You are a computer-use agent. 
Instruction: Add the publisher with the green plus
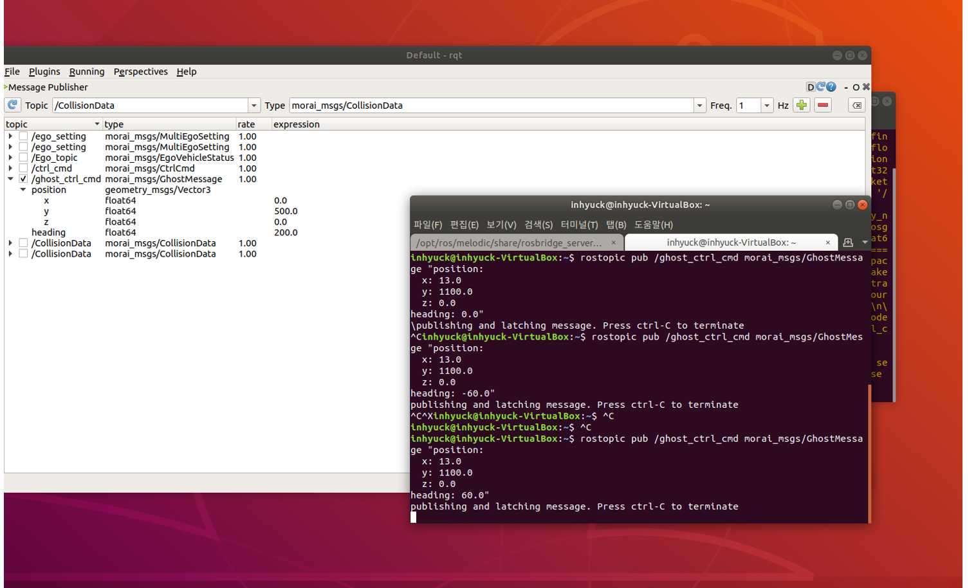pos(801,105)
